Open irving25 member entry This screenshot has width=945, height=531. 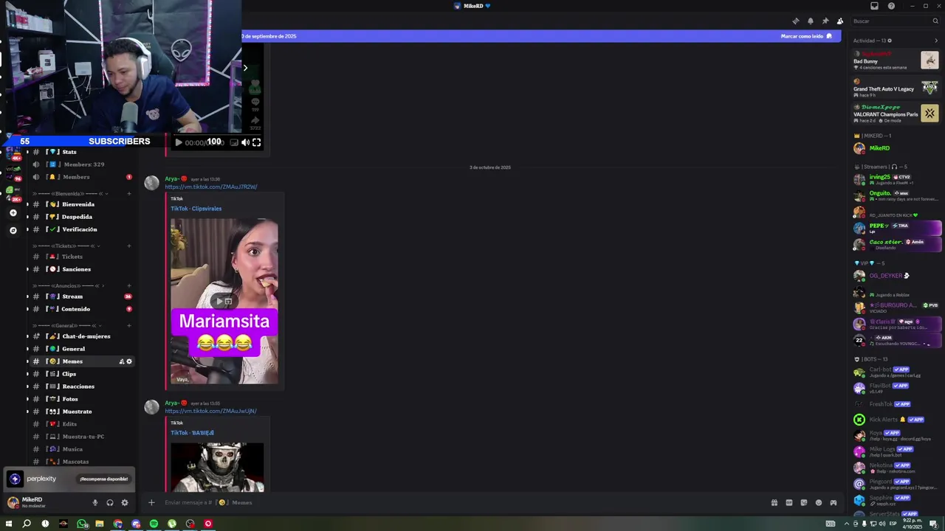(x=897, y=180)
